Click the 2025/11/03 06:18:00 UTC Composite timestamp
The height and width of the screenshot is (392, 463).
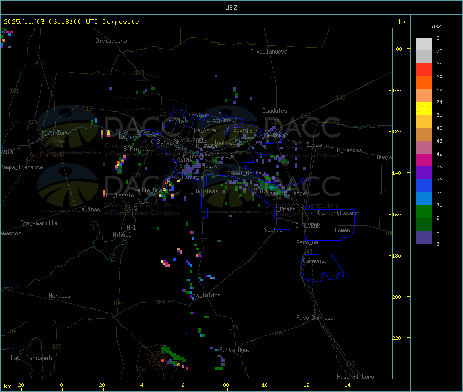pyautogui.click(x=71, y=22)
